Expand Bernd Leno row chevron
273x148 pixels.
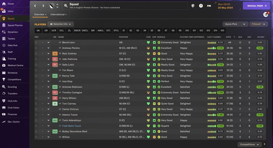pos(48,43)
